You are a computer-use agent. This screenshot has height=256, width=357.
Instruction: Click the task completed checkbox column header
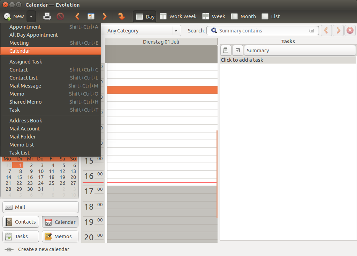pyautogui.click(x=238, y=50)
